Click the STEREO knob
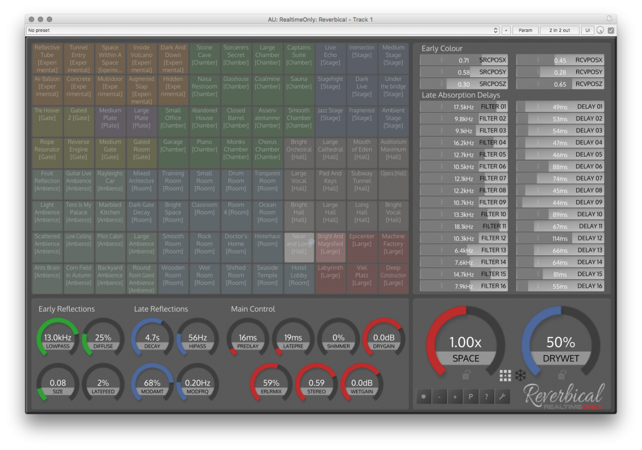 pos(316,384)
